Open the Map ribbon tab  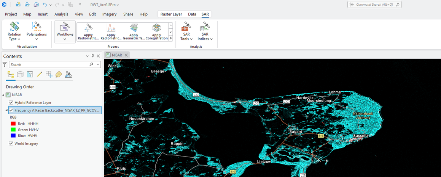pyautogui.click(x=27, y=14)
